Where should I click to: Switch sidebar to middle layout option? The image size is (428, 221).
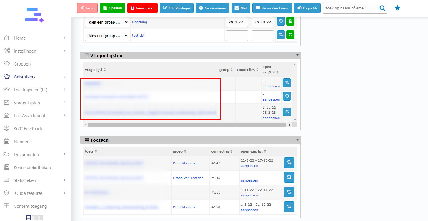34,218
